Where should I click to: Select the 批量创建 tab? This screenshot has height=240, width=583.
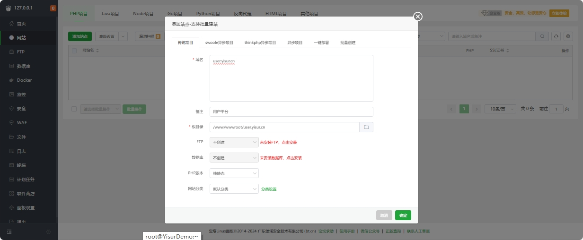(x=348, y=43)
